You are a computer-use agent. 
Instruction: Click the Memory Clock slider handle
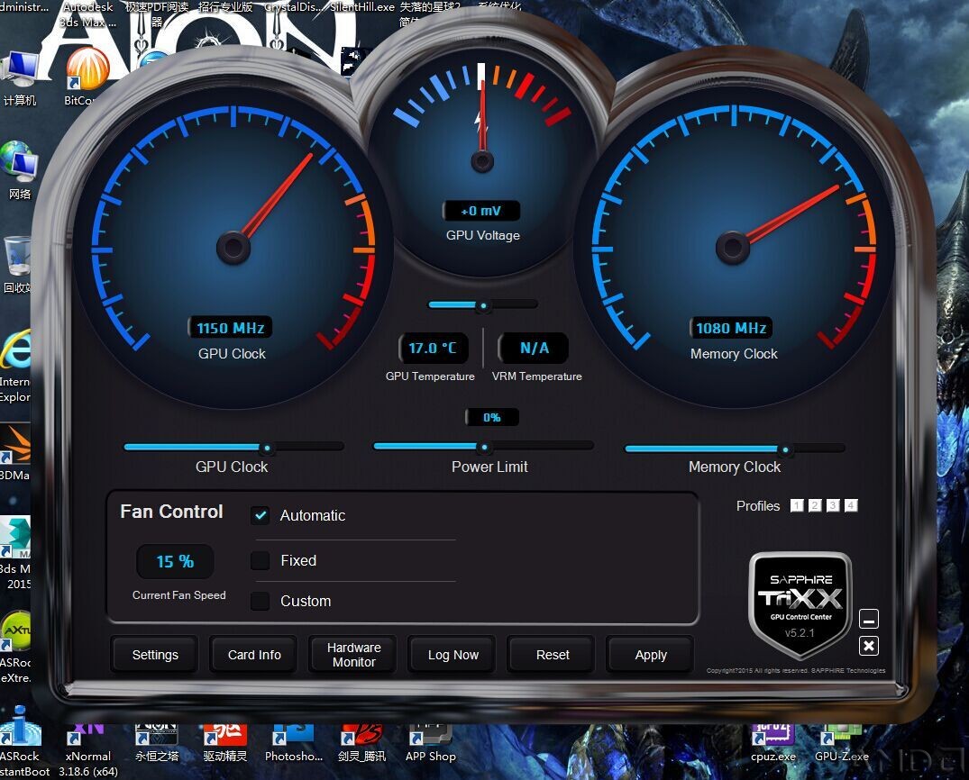pos(785,449)
